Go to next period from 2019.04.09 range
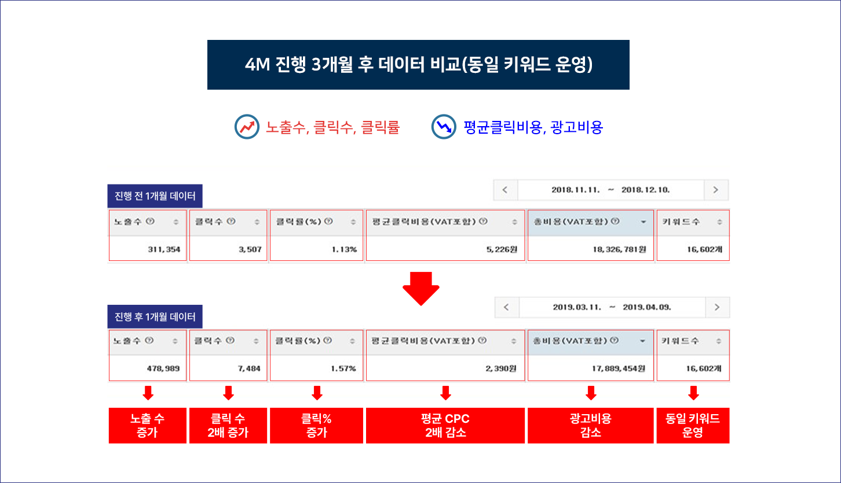This screenshot has height=483, width=841. [718, 307]
